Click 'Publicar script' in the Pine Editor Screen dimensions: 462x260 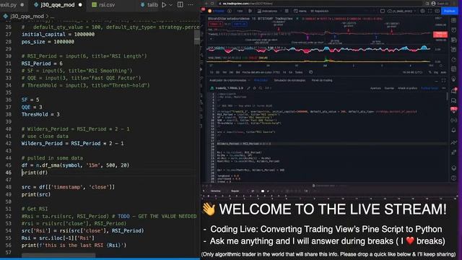coord(430,88)
